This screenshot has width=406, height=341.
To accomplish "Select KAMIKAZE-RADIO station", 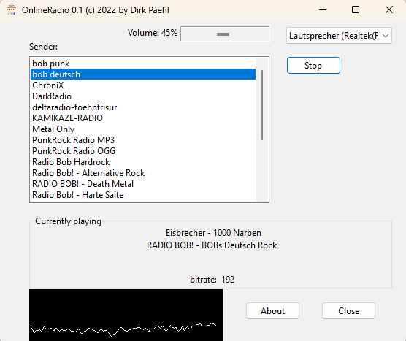I will pos(143,118).
